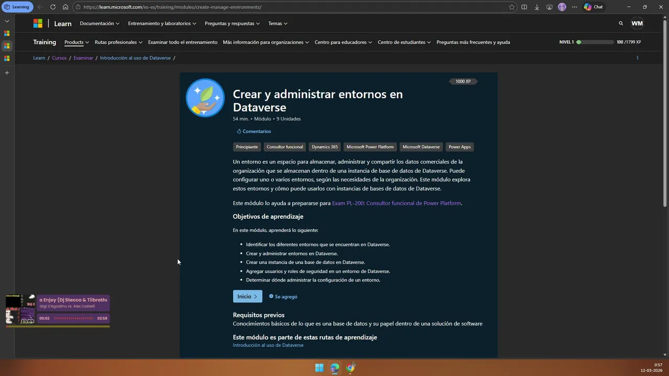Click the NIVEL 1 XP progress bar

coord(594,42)
